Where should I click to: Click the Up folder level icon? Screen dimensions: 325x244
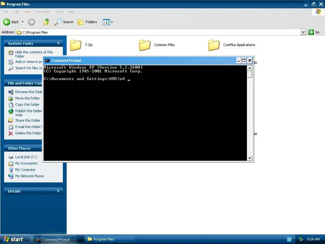(47, 22)
